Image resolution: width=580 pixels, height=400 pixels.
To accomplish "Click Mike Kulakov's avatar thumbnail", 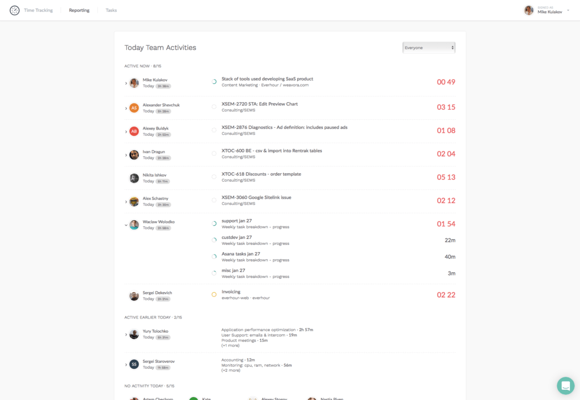I will [x=134, y=83].
